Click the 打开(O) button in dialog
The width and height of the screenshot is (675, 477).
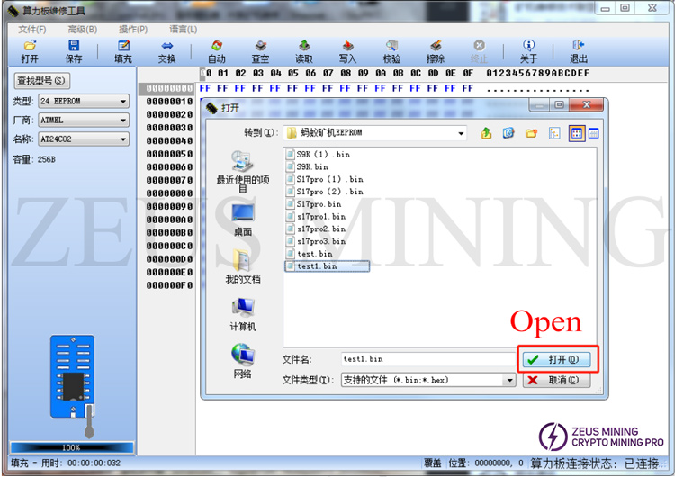point(558,359)
